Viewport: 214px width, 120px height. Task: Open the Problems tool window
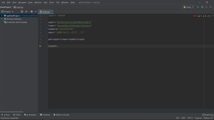click(x=30, y=115)
